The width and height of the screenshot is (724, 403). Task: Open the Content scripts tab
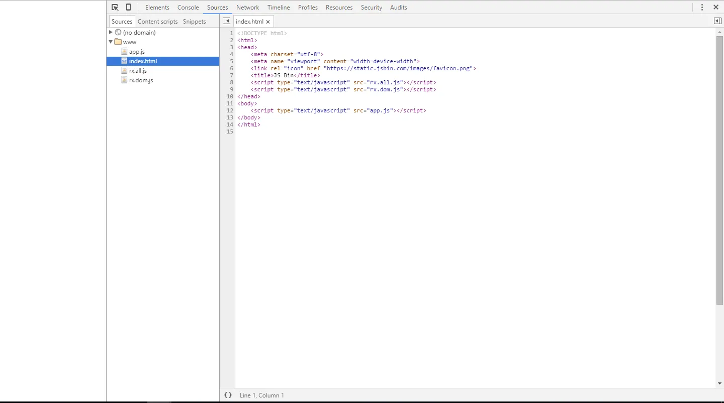157,22
